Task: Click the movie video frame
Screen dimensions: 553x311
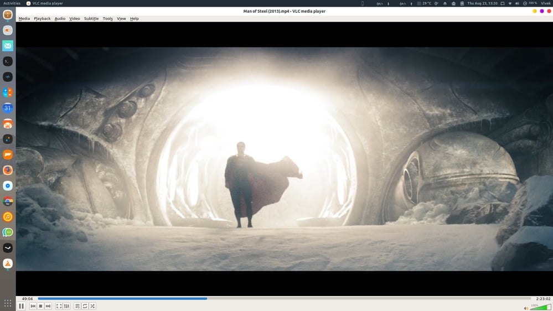Action: pos(285,159)
